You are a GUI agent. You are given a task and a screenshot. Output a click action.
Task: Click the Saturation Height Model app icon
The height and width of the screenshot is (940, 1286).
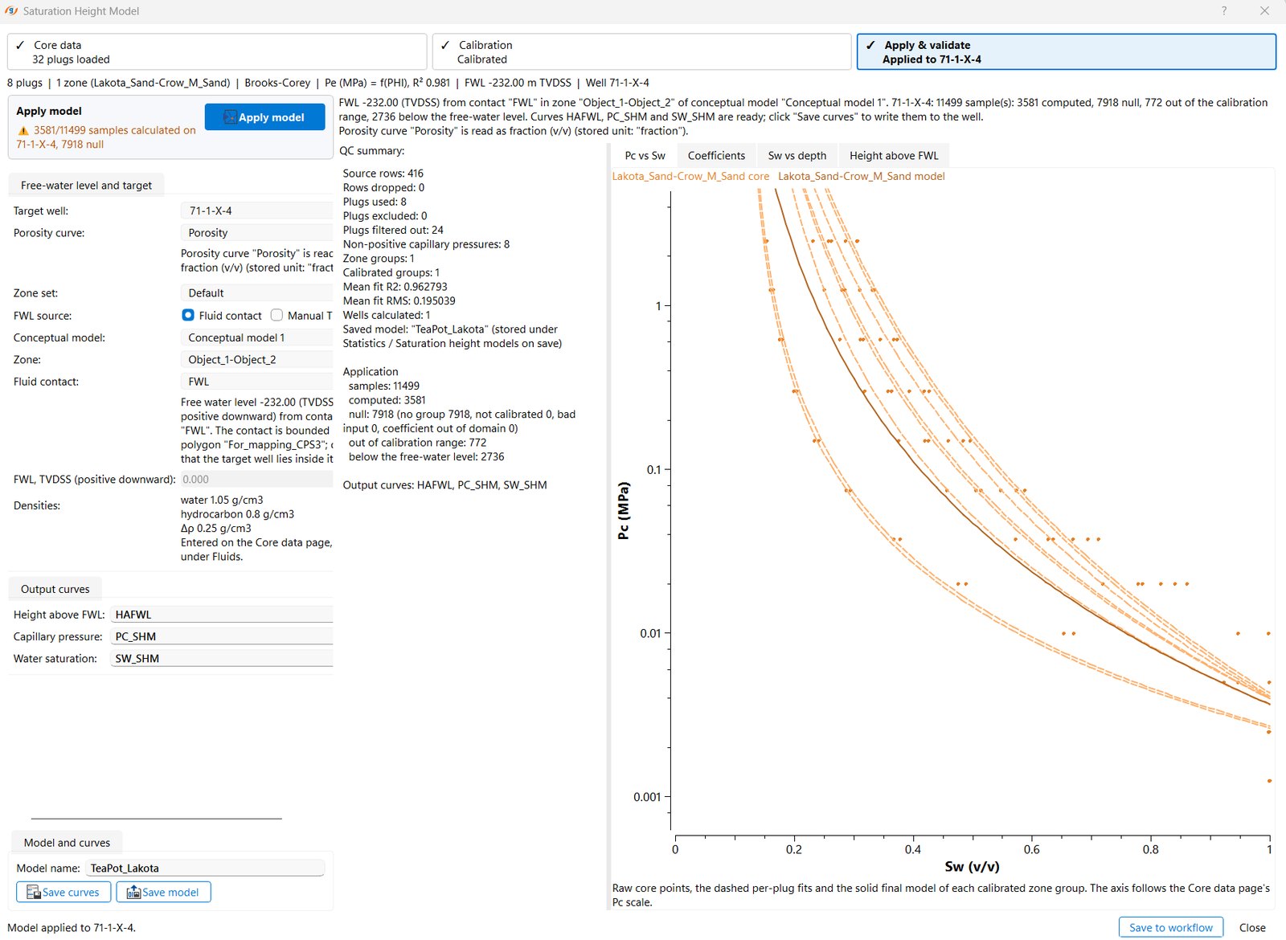pos(11,11)
